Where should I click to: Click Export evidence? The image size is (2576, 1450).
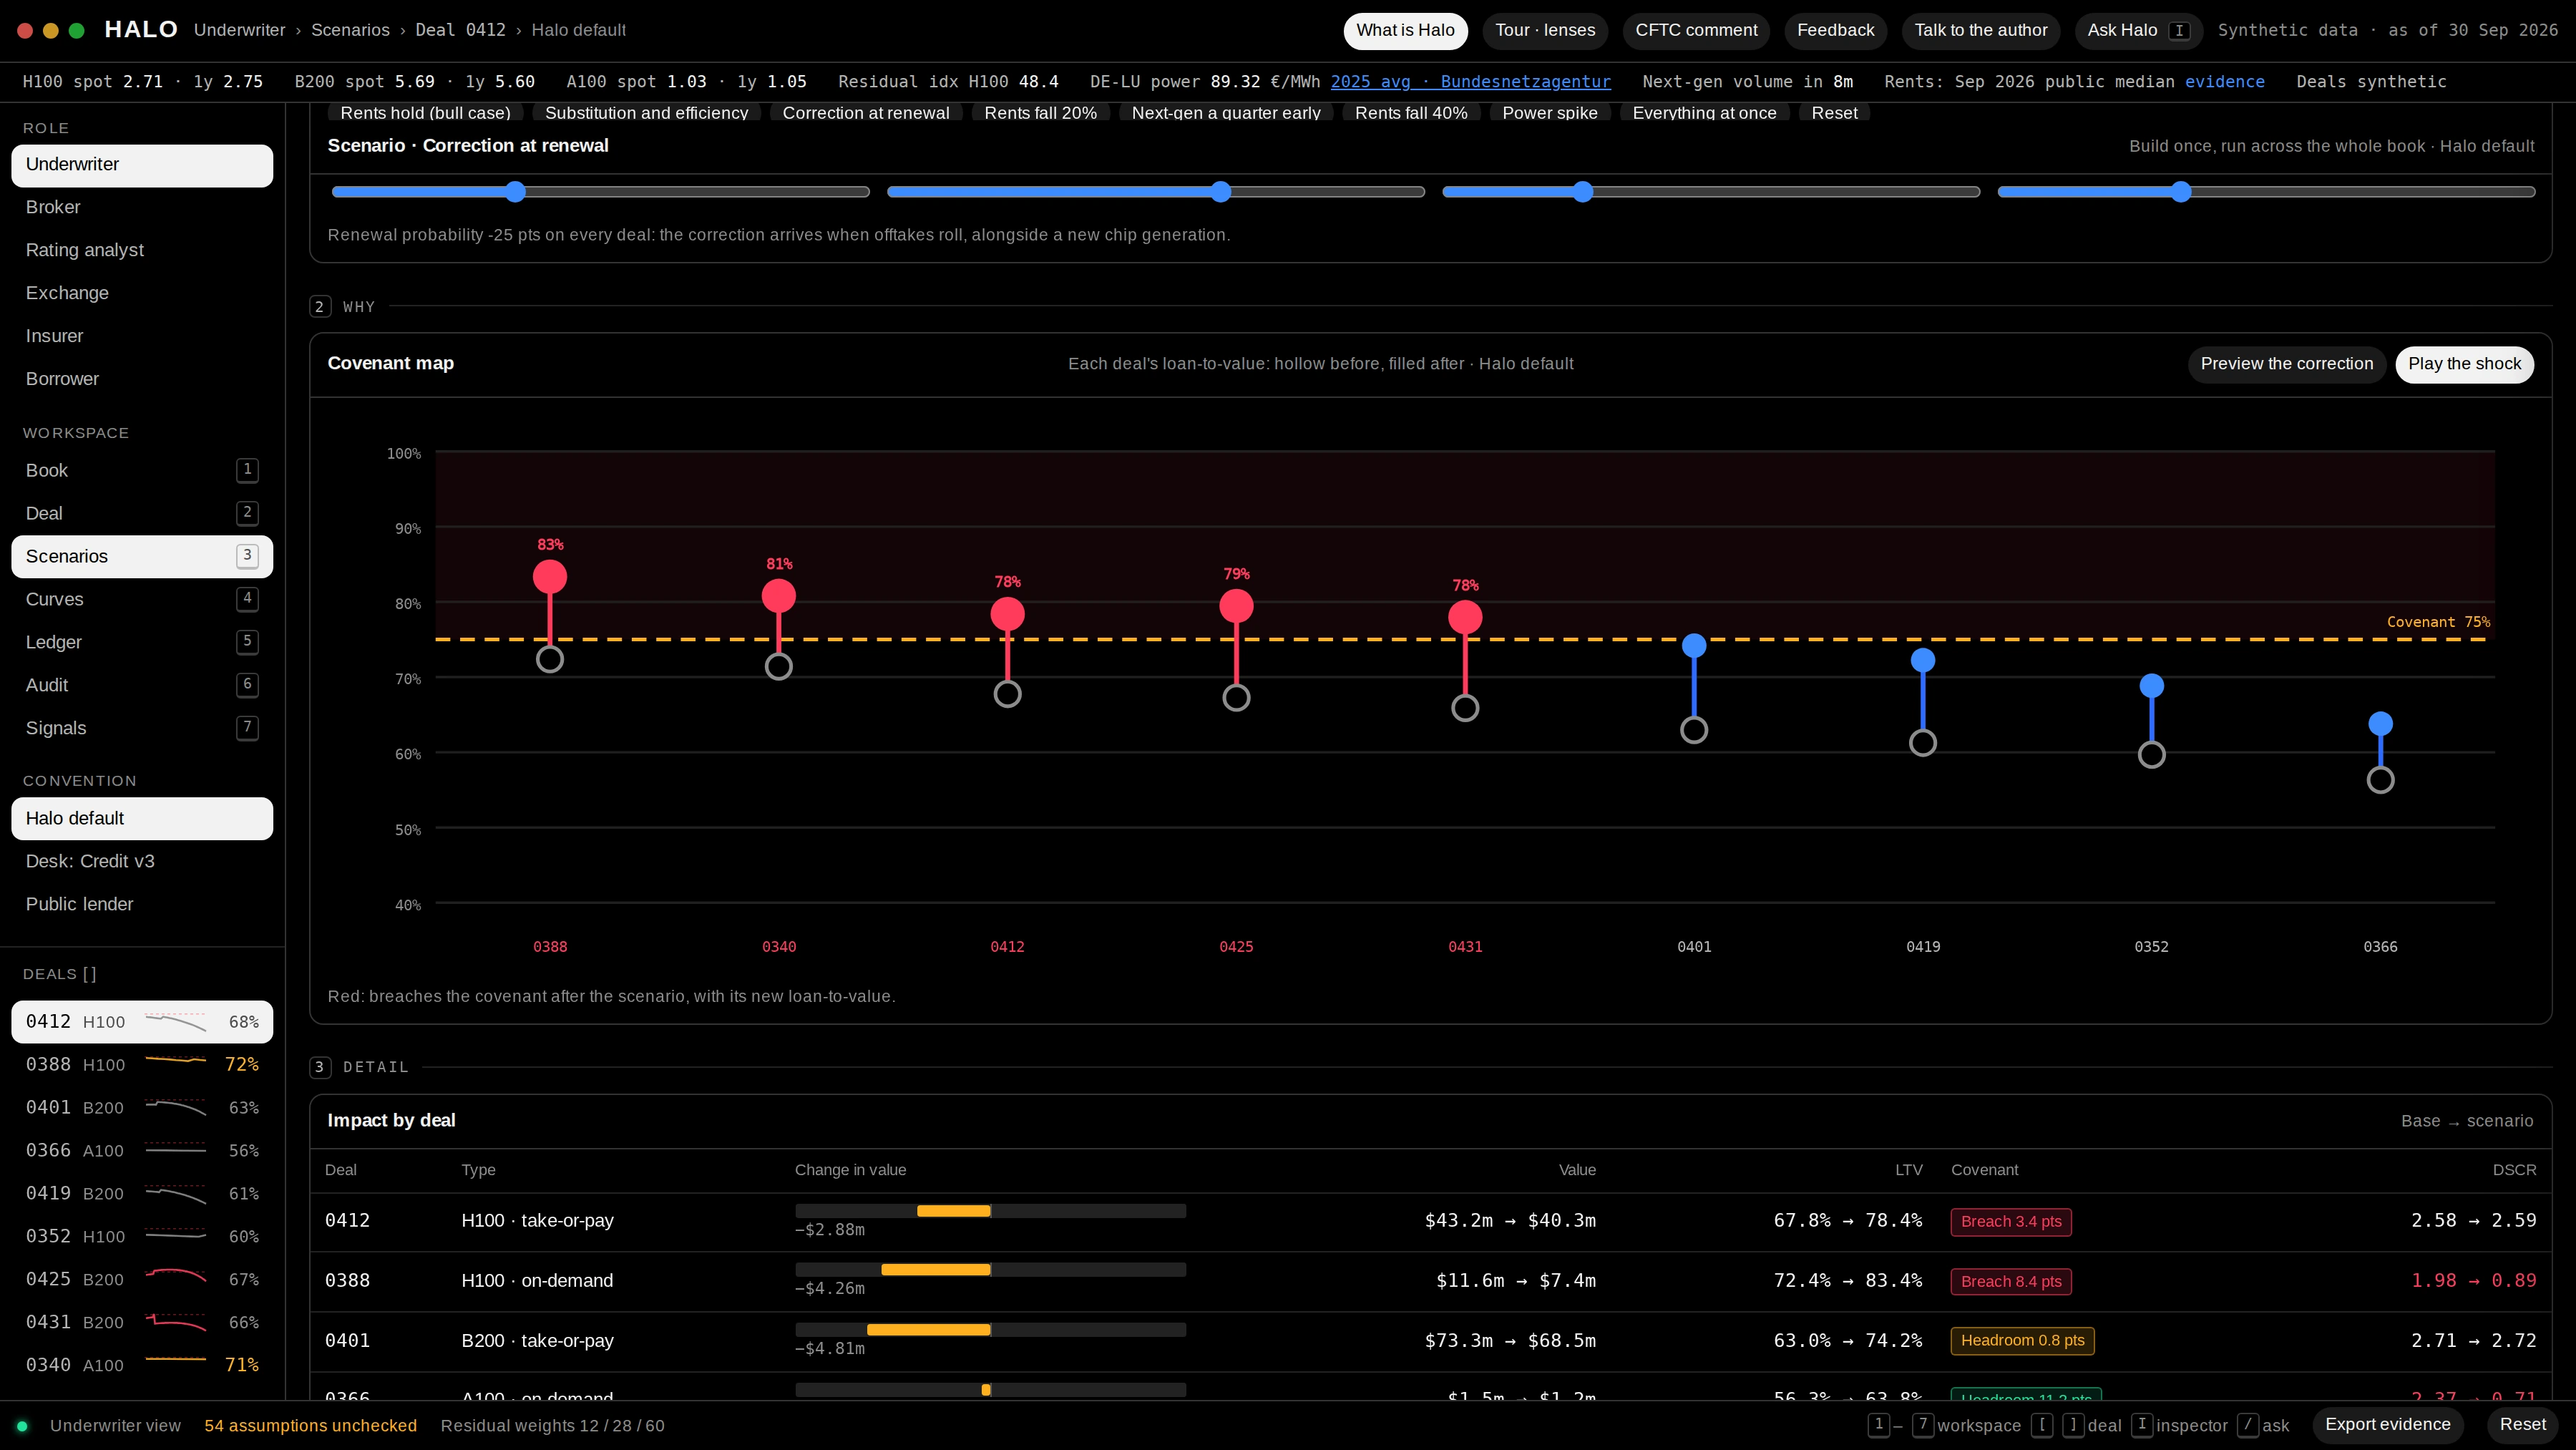point(2387,1425)
